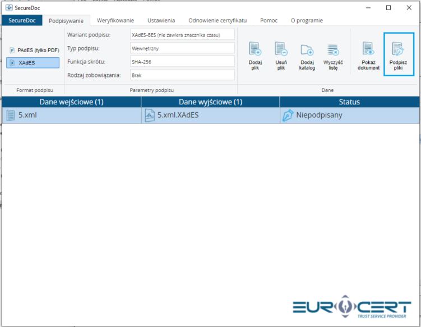Click the Dane wejściowe column header
This screenshot has height=327, width=421.
tap(71, 102)
